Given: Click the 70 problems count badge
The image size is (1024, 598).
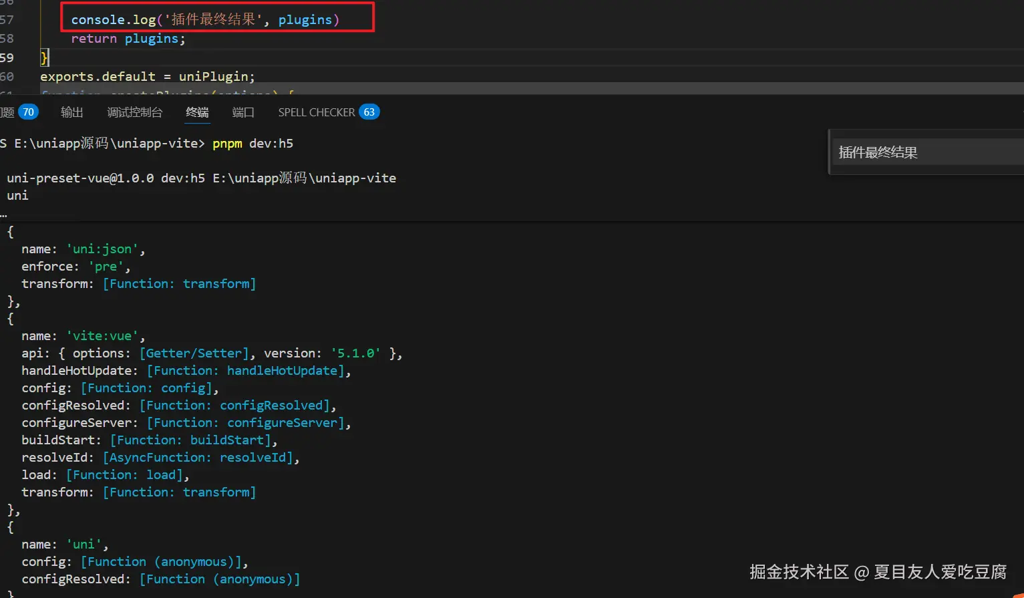Looking at the screenshot, I should (x=28, y=112).
